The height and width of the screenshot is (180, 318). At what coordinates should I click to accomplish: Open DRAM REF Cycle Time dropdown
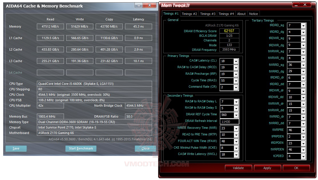[x=236, y=115]
